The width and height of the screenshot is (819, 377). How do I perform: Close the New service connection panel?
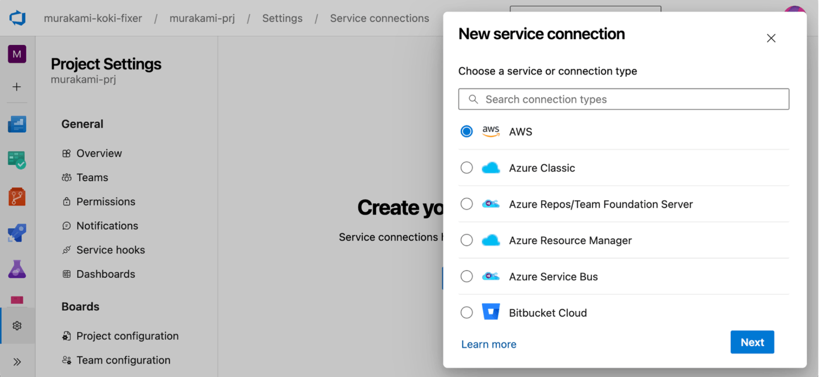pyautogui.click(x=771, y=38)
